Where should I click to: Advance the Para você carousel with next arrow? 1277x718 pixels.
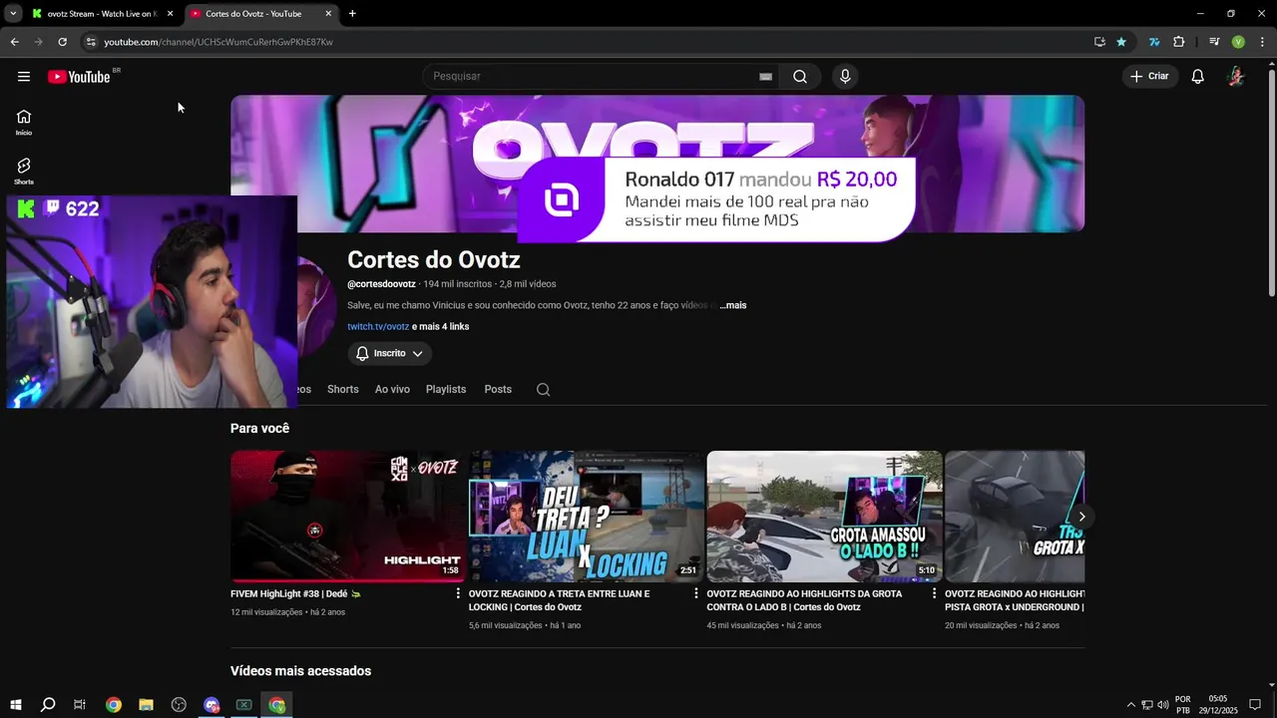[1081, 517]
